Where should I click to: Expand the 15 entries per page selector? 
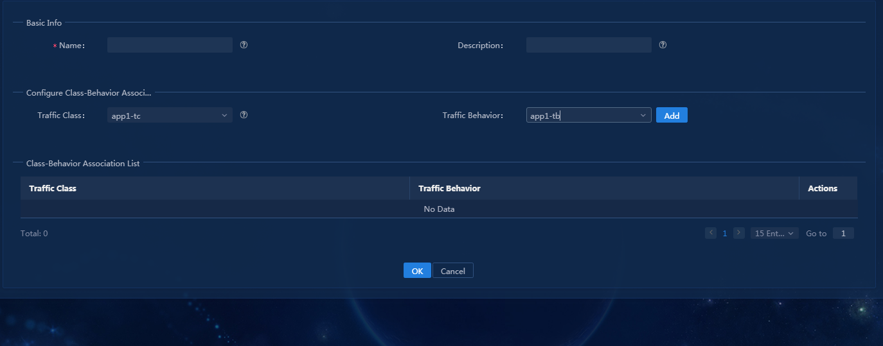[774, 233]
